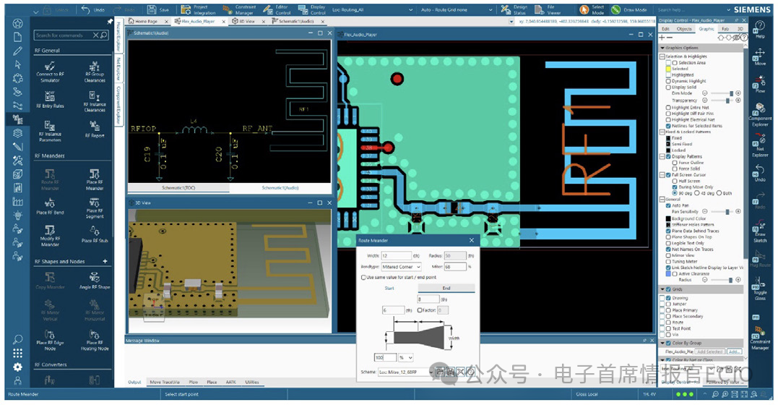Viewport: 778px width, 405px height.
Task: Collapse the Color By Group section
Action: 662,343
